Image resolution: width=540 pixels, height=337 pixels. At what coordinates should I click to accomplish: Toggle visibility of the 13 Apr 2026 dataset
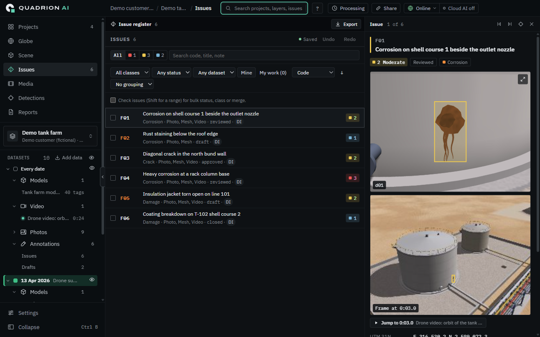92,280
